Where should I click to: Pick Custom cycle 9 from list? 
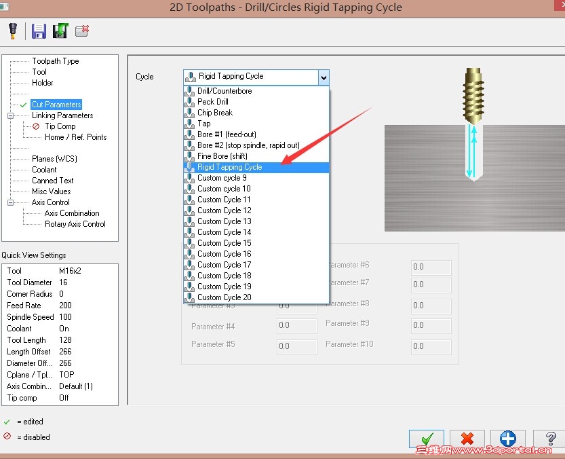click(256, 178)
